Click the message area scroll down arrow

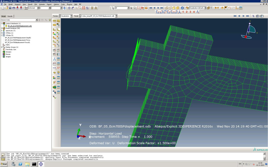[264, 159]
